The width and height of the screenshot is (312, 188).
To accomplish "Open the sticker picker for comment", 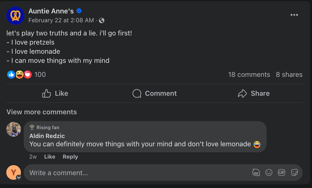I will click(x=294, y=173).
